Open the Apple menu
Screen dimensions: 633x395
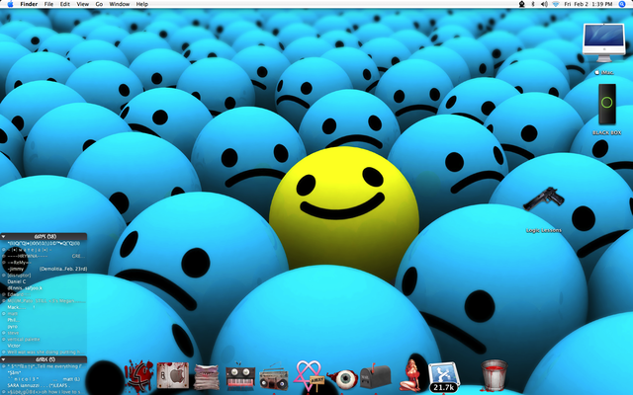[11, 4]
